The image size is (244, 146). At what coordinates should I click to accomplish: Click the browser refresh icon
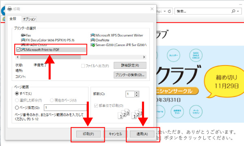169,11
